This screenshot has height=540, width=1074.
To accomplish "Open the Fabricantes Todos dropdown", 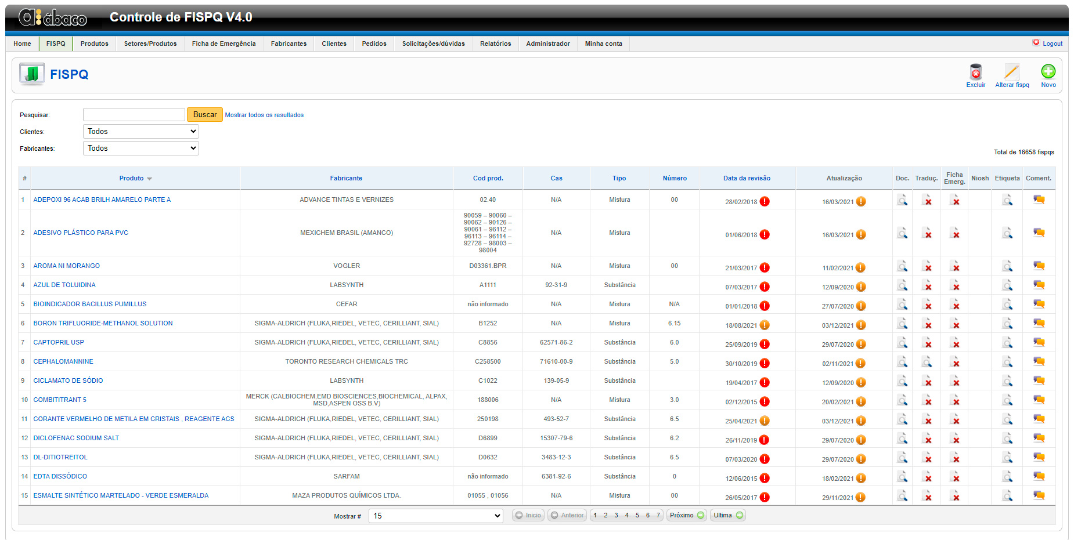I will (141, 148).
